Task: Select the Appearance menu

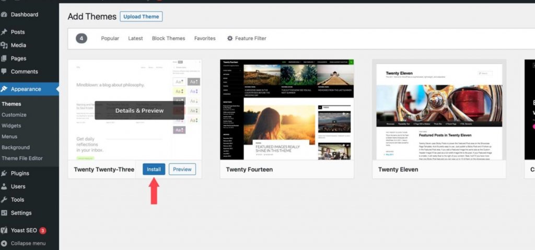Action: [x=29, y=89]
